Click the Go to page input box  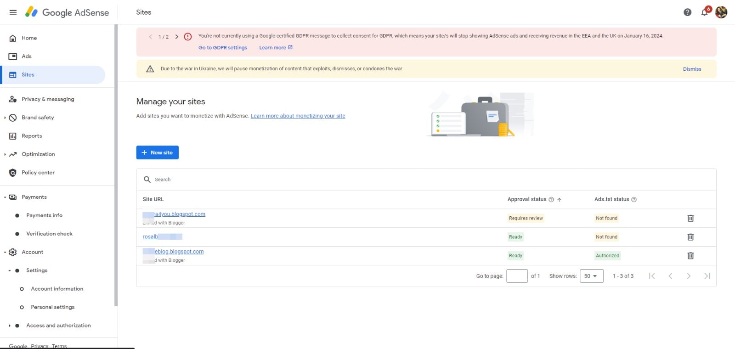[x=517, y=276]
